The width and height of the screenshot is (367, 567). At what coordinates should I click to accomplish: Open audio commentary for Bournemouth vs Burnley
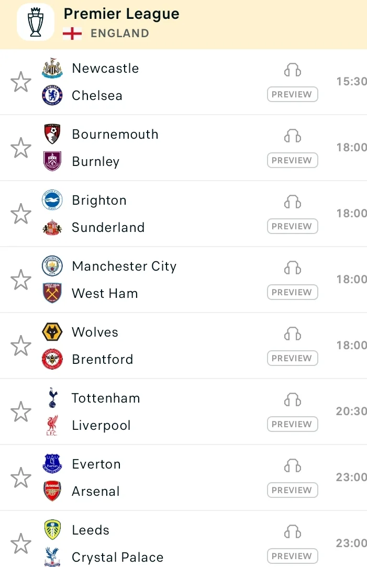click(x=293, y=136)
